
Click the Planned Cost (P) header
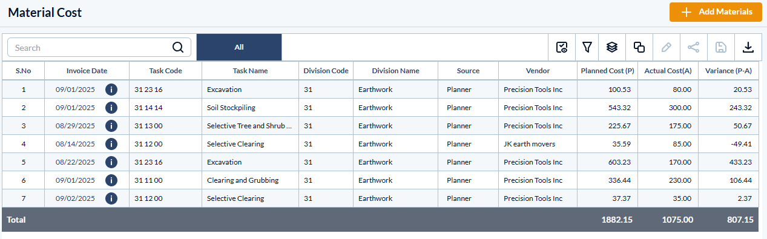coord(608,71)
